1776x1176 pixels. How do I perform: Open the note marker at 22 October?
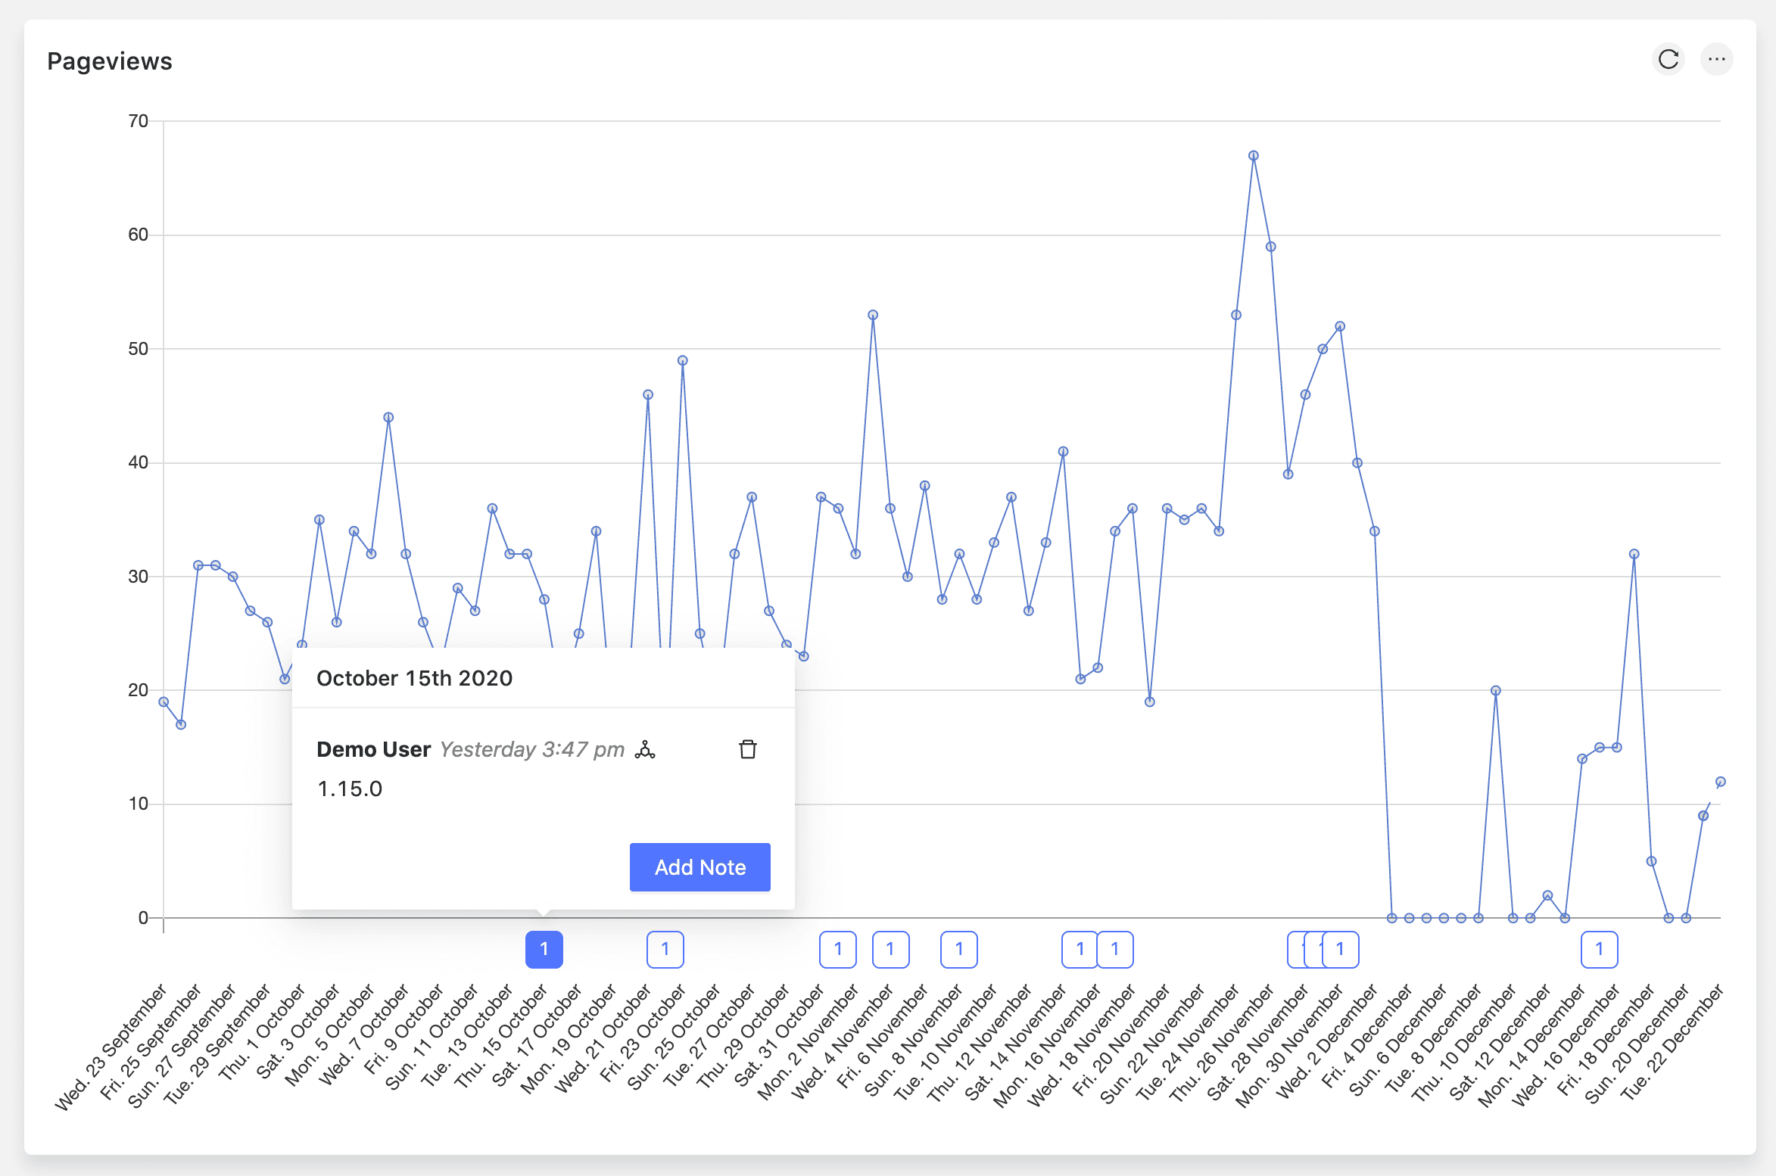665,949
